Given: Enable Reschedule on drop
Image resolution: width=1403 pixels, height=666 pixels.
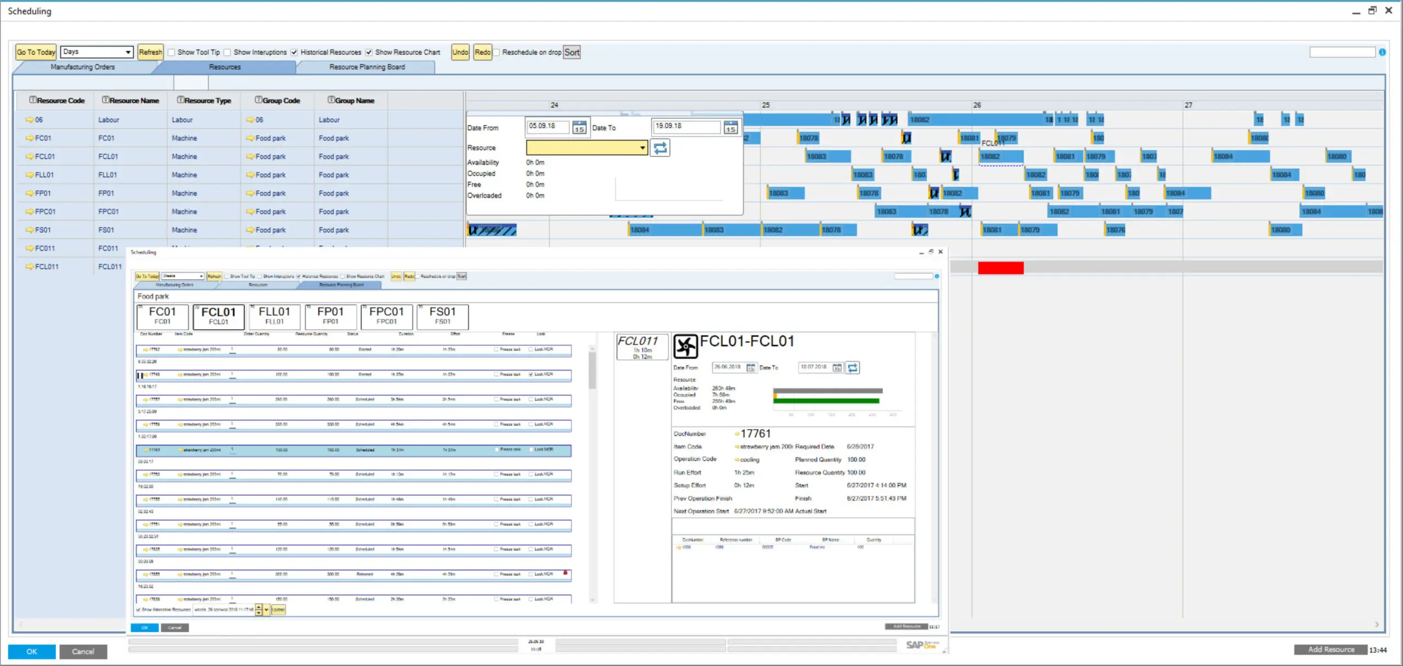Looking at the screenshot, I should (496, 52).
